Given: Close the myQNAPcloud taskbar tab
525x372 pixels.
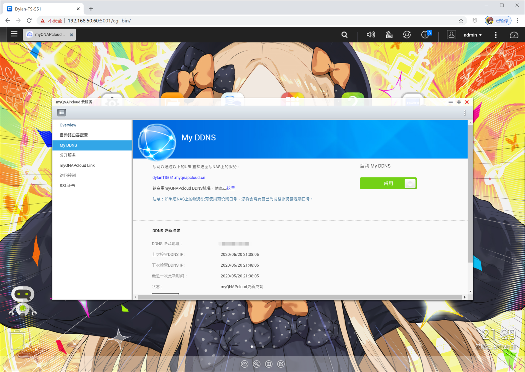Looking at the screenshot, I should click(71, 35).
